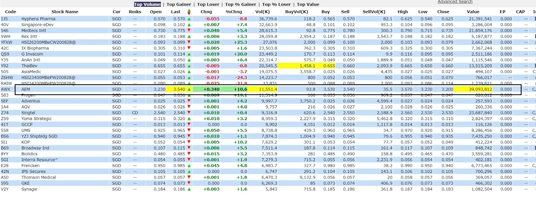Click the red down arrow in Medtecs Intl row
536x197 pixels.
pyautogui.click(x=189, y=30)
